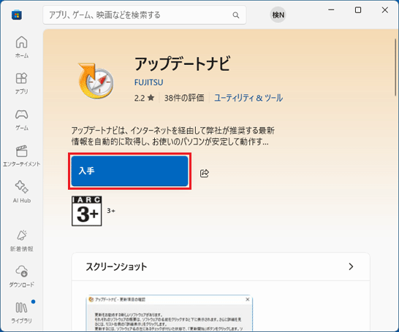
Task: Open the ホーム (Home) sidebar section
Action: pos(22,47)
